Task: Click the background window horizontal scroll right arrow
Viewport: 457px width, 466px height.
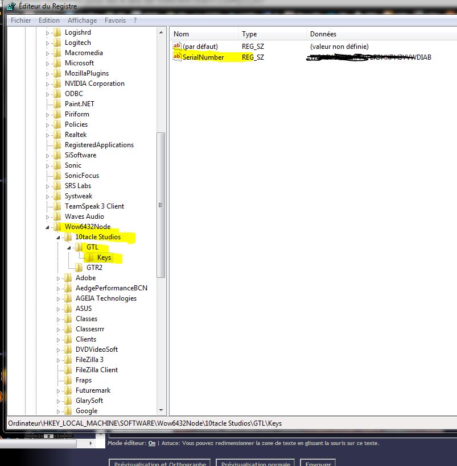Action: pyautogui.click(x=91, y=443)
